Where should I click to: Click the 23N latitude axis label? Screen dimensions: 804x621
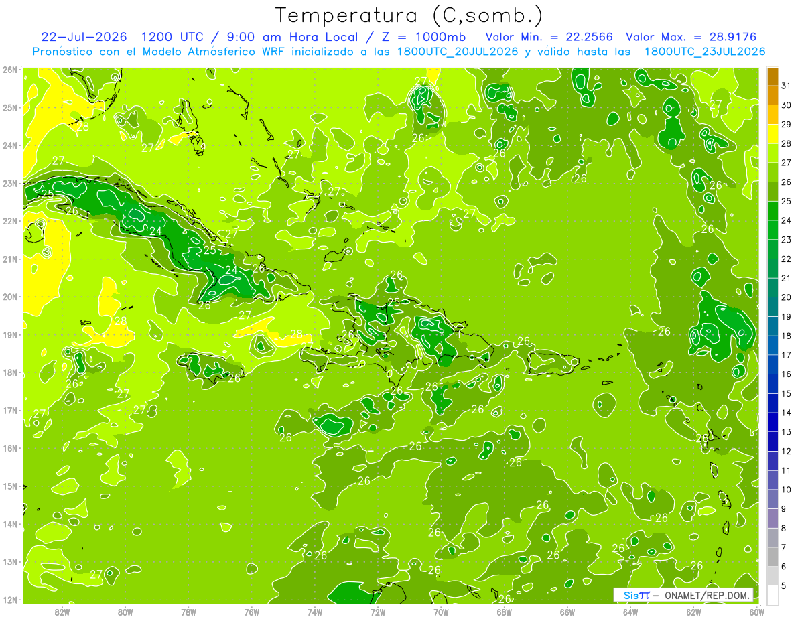point(10,183)
